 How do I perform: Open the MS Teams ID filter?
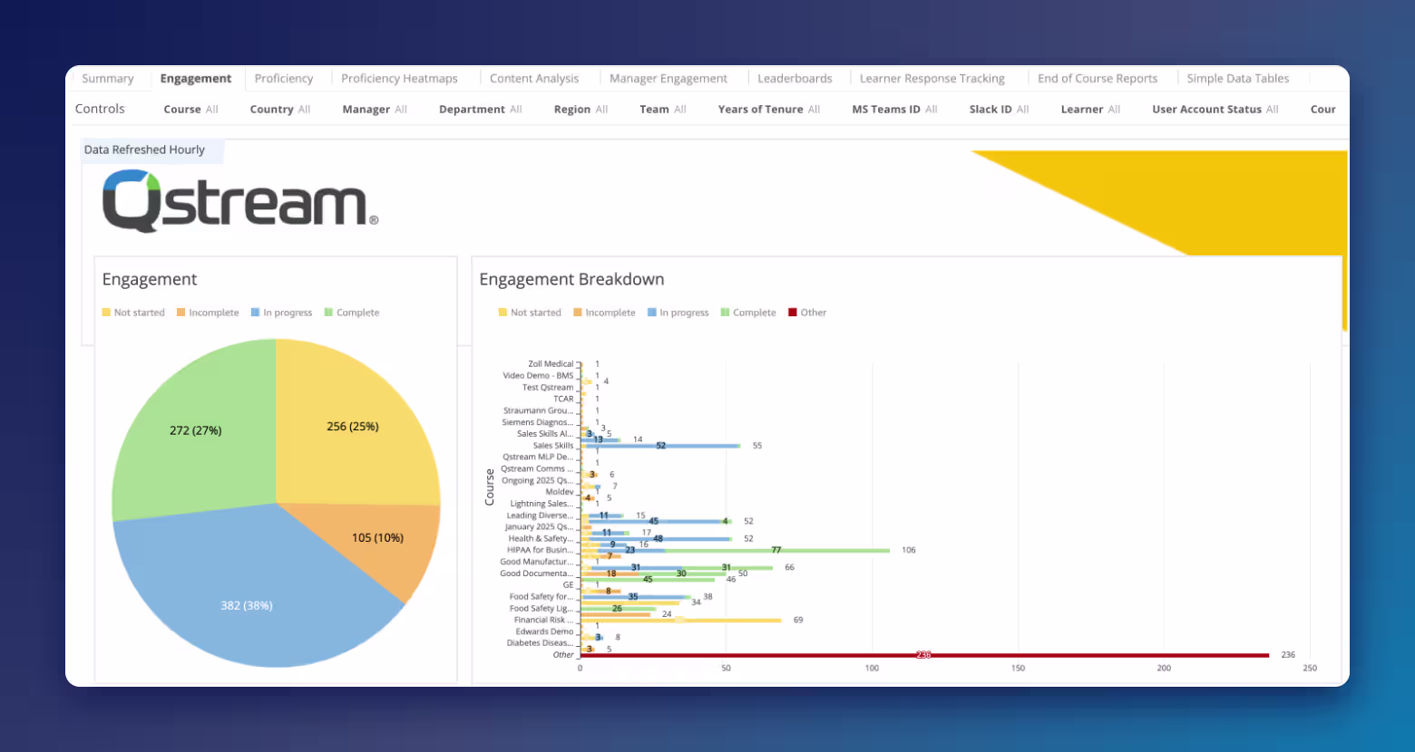[894, 110]
